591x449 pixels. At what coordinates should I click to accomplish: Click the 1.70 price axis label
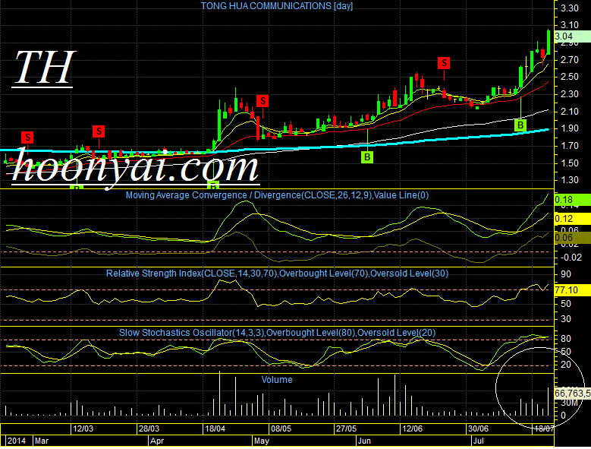[569, 146]
